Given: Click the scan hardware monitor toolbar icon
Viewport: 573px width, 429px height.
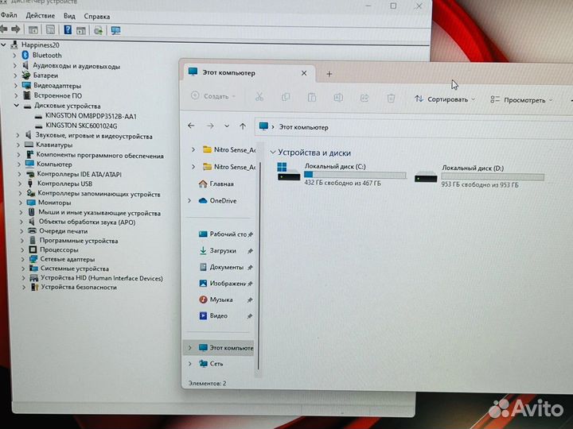Looking at the screenshot, I should tap(116, 31).
